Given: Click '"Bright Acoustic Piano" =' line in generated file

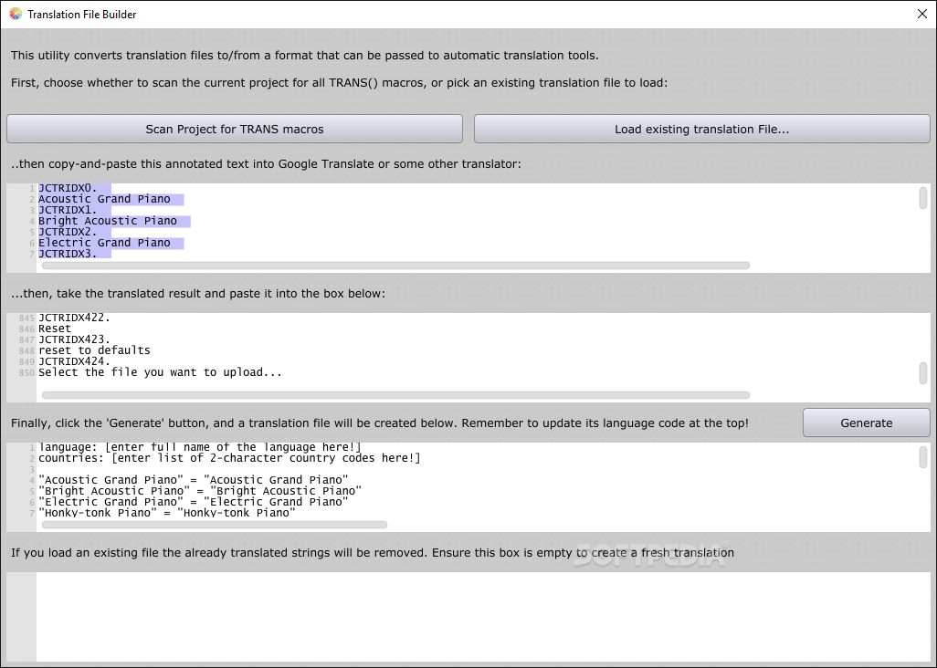Looking at the screenshot, I should [x=200, y=491].
